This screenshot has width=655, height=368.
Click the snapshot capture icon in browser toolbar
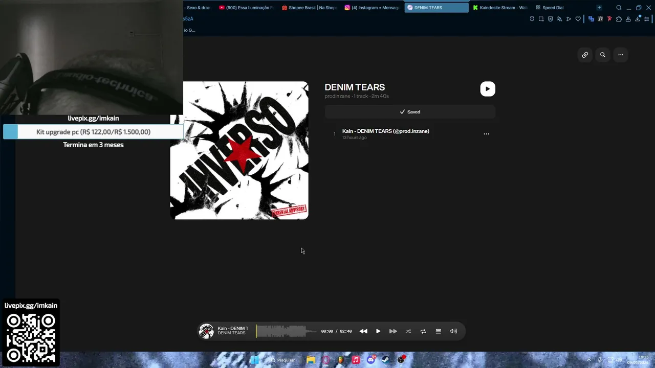[x=541, y=19]
